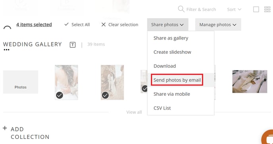Open the Sort dropdown

(234, 9)
